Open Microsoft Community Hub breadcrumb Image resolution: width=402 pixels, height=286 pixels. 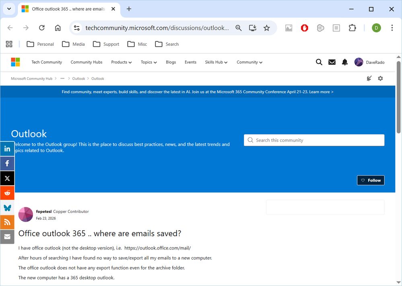tap(31, 79)
